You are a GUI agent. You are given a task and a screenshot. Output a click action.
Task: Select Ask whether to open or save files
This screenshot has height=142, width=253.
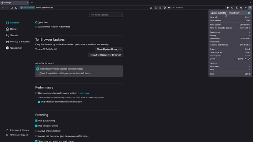(x=36, y=27)
